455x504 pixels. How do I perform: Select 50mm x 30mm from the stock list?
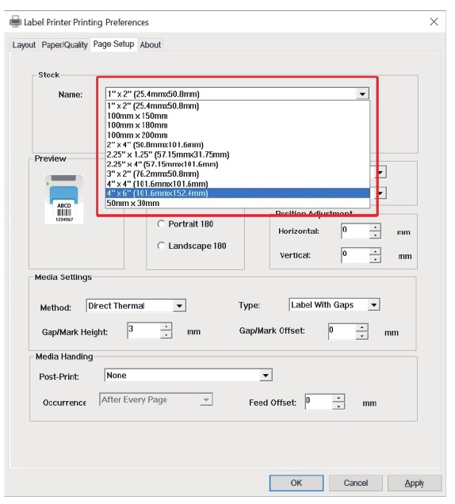(x=238, y=203)
